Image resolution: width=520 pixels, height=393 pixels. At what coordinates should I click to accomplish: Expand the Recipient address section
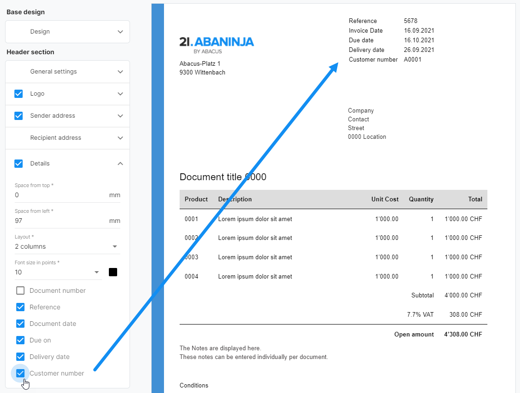pos(68,138)
